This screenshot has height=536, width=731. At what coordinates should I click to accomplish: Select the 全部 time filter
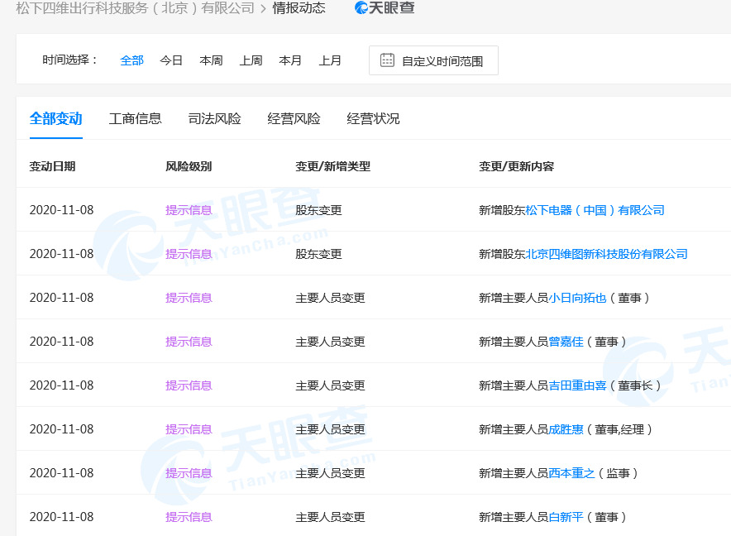pos(132,60)
